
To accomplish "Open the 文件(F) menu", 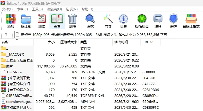I will 7,9.
